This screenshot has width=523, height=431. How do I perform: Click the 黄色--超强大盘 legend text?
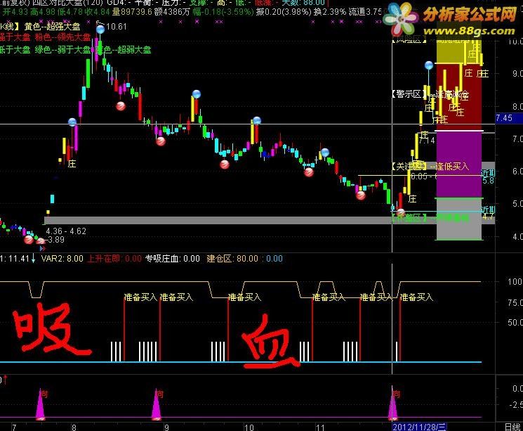(53, 27)
